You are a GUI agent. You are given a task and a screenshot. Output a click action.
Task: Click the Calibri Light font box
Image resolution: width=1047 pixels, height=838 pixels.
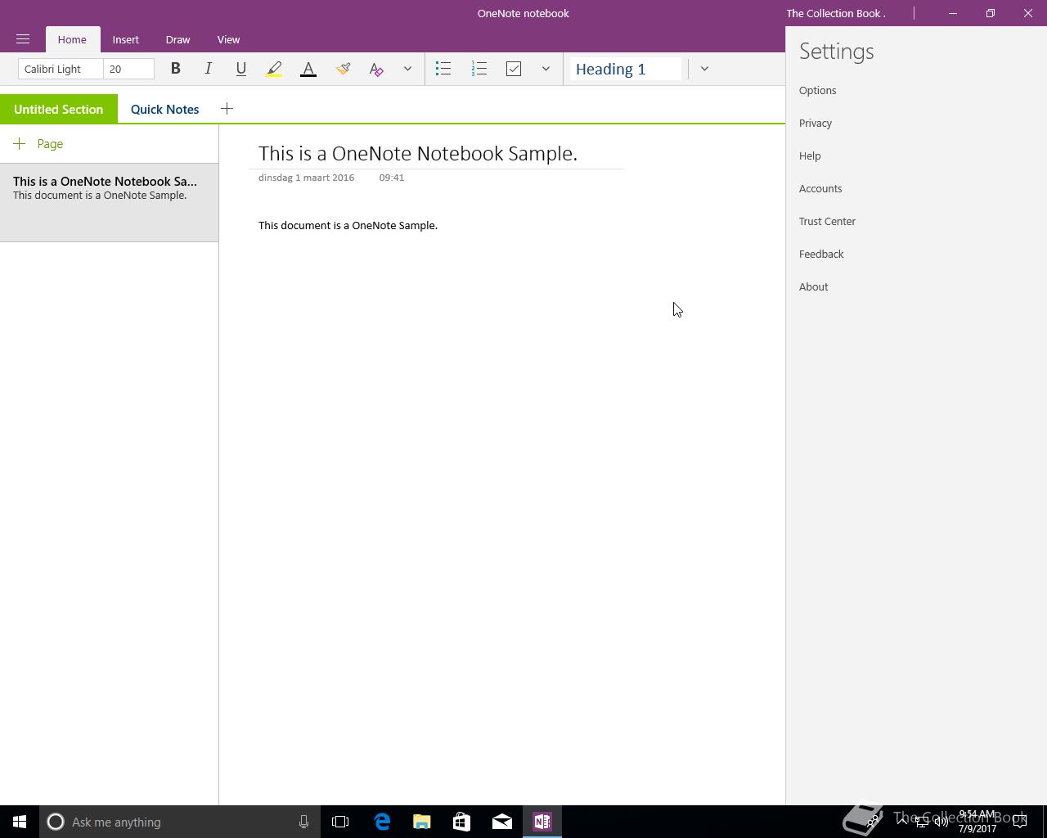click(61, 69)
